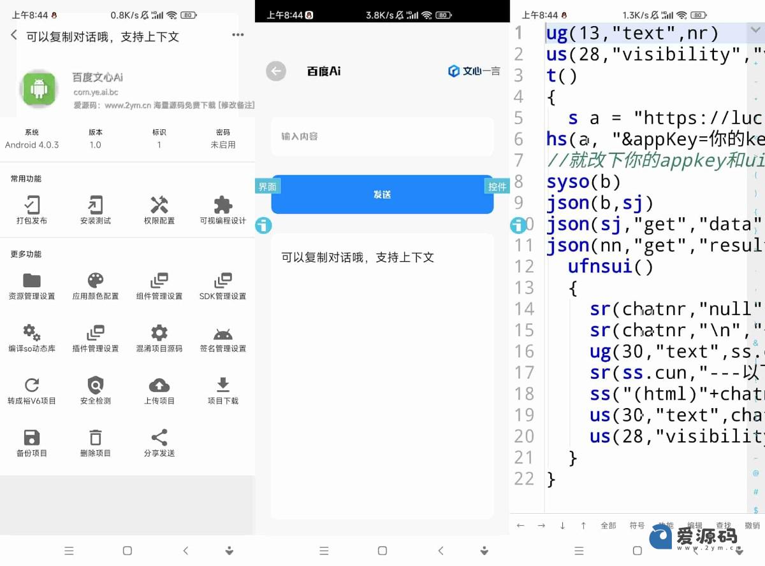The image size is (765, 566).
Task: Go back from the project details header
Action: coord(14,36)
